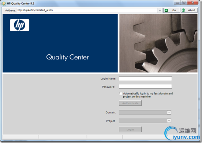Image resolution: width=202 pixels, height=143 pixels.
Task: Click the green arrow icon on Go
Action: pyautogui.click(x=166, y=10)
